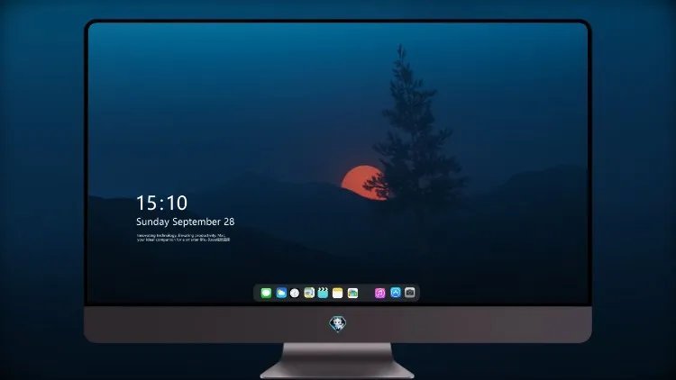The width and height of the screenshot is (676, 380).
Task: Click the 15:10 clock widget
Action: point(162,203)
